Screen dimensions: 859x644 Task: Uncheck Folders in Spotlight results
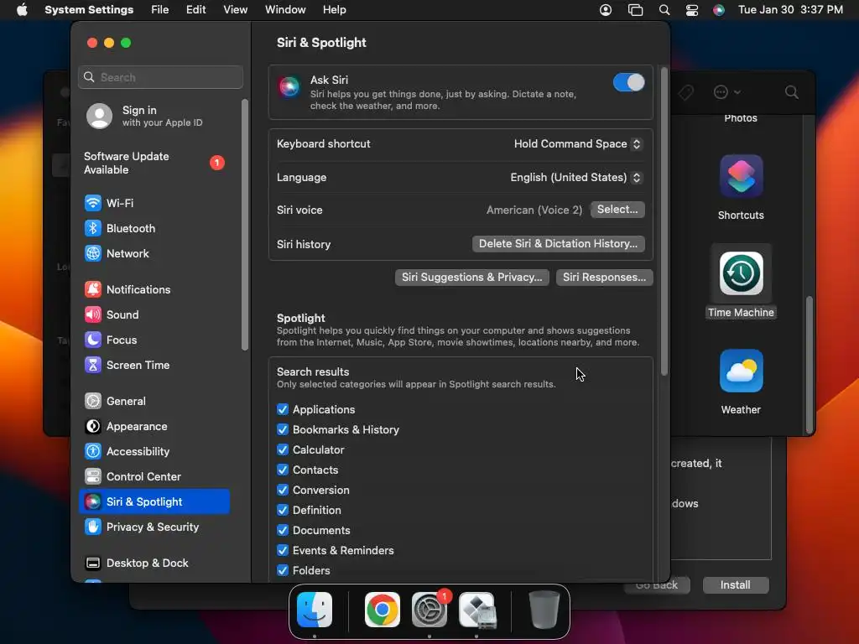click(x=283, y=570)
